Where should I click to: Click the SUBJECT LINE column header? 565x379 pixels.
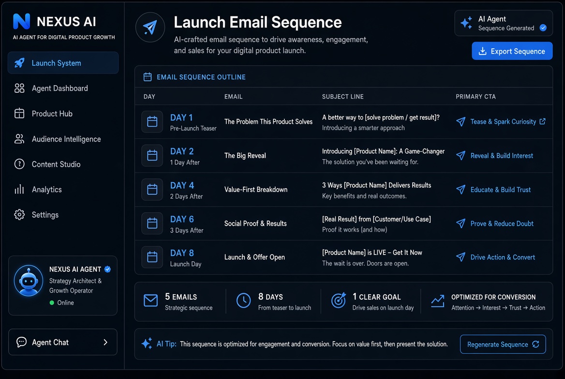pos(342,97)
